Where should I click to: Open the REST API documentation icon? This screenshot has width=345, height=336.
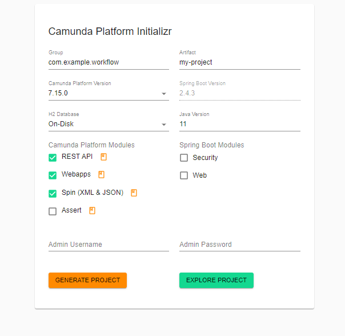[104, 157]
